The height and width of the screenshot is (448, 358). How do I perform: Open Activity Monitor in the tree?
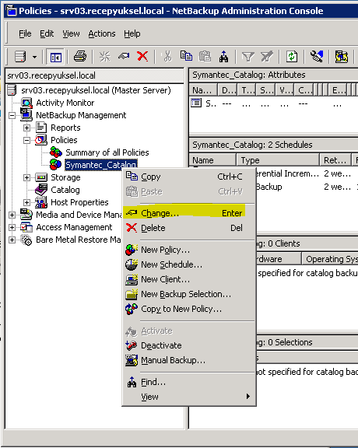point(65,103)
